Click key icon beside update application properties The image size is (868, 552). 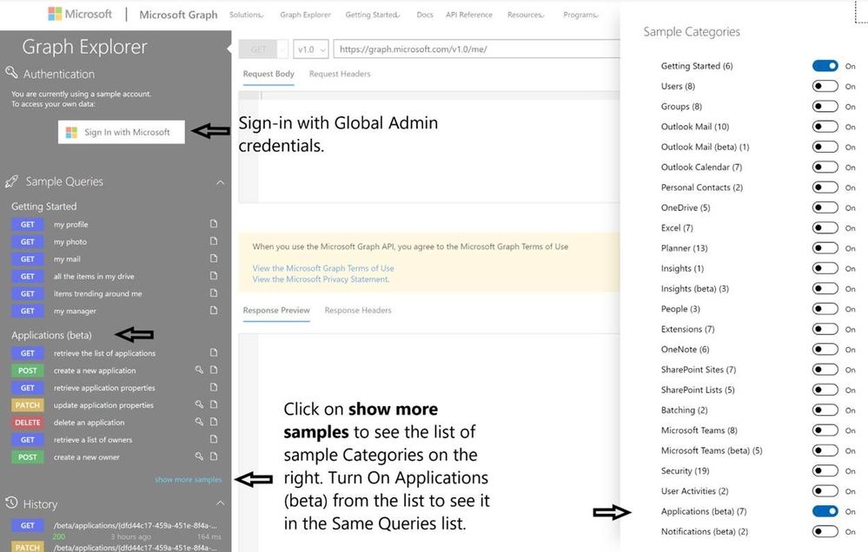tap(199, 404)
